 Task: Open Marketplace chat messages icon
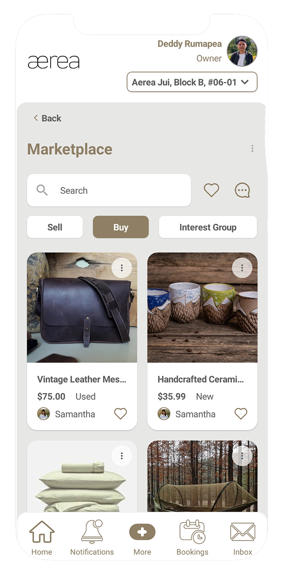coord(242,190)
